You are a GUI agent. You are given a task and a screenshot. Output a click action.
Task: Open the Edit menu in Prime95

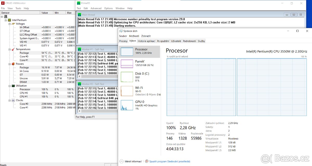coord(86,8)
